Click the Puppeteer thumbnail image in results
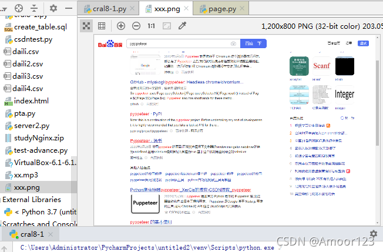 145,204
